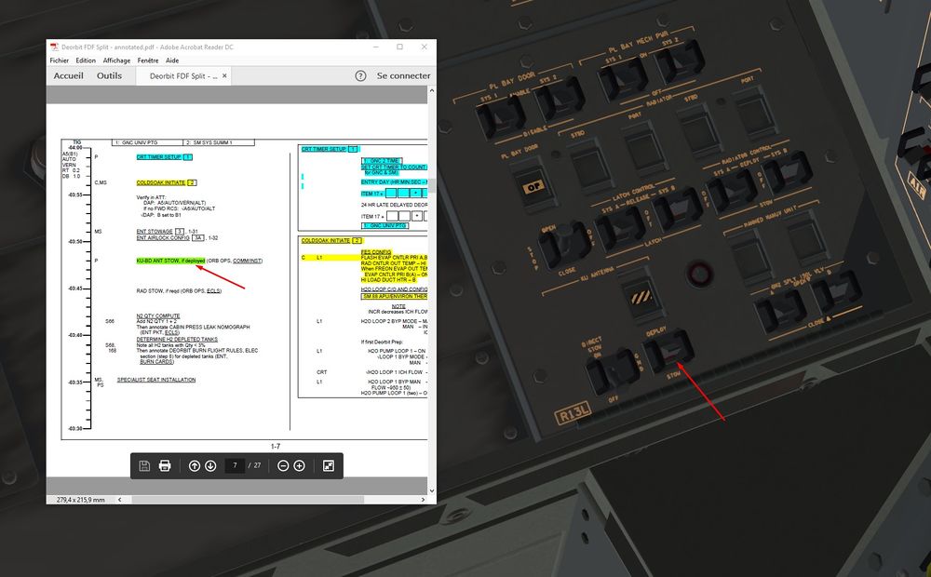Click the horizontal scrollbar left arrow

119,500
